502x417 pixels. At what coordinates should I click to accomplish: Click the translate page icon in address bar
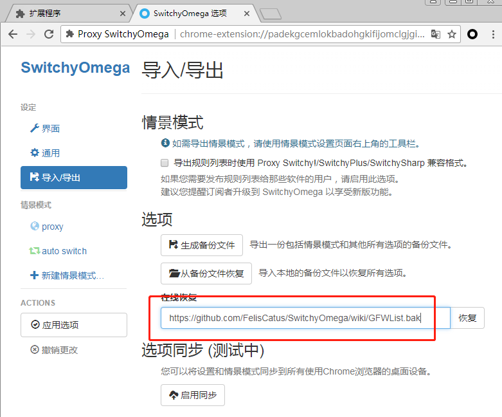point(435,34)
